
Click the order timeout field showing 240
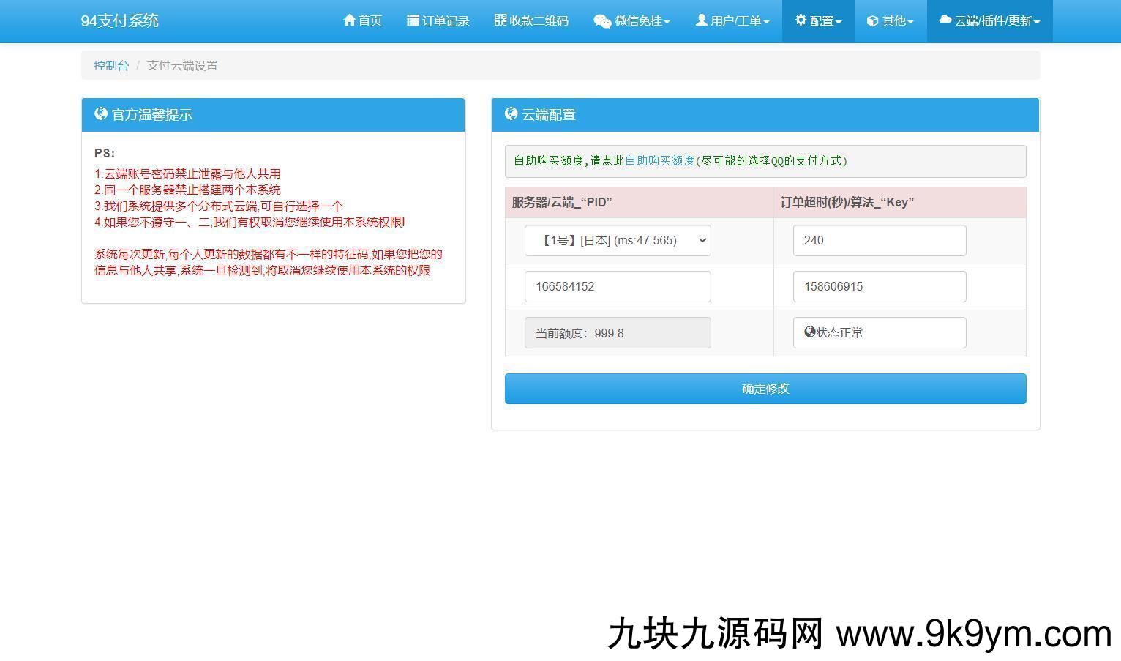[x=879, y=241]
